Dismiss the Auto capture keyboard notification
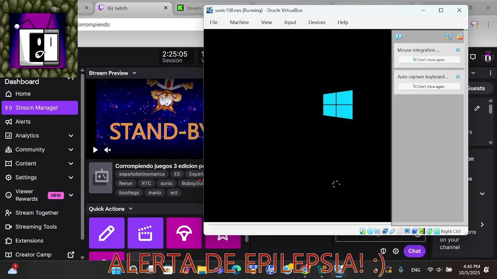This screenshot has height=279, width=497. click(458, 77)
